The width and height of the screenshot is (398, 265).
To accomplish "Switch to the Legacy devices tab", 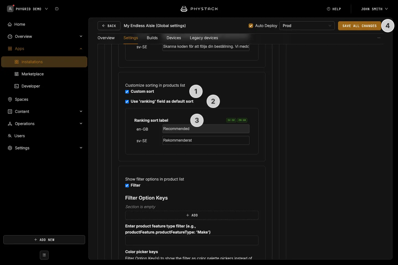I will (204, 38).
